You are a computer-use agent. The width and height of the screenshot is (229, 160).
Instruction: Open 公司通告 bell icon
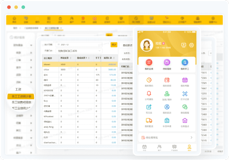pyautogui.click(x=149, y=93)
